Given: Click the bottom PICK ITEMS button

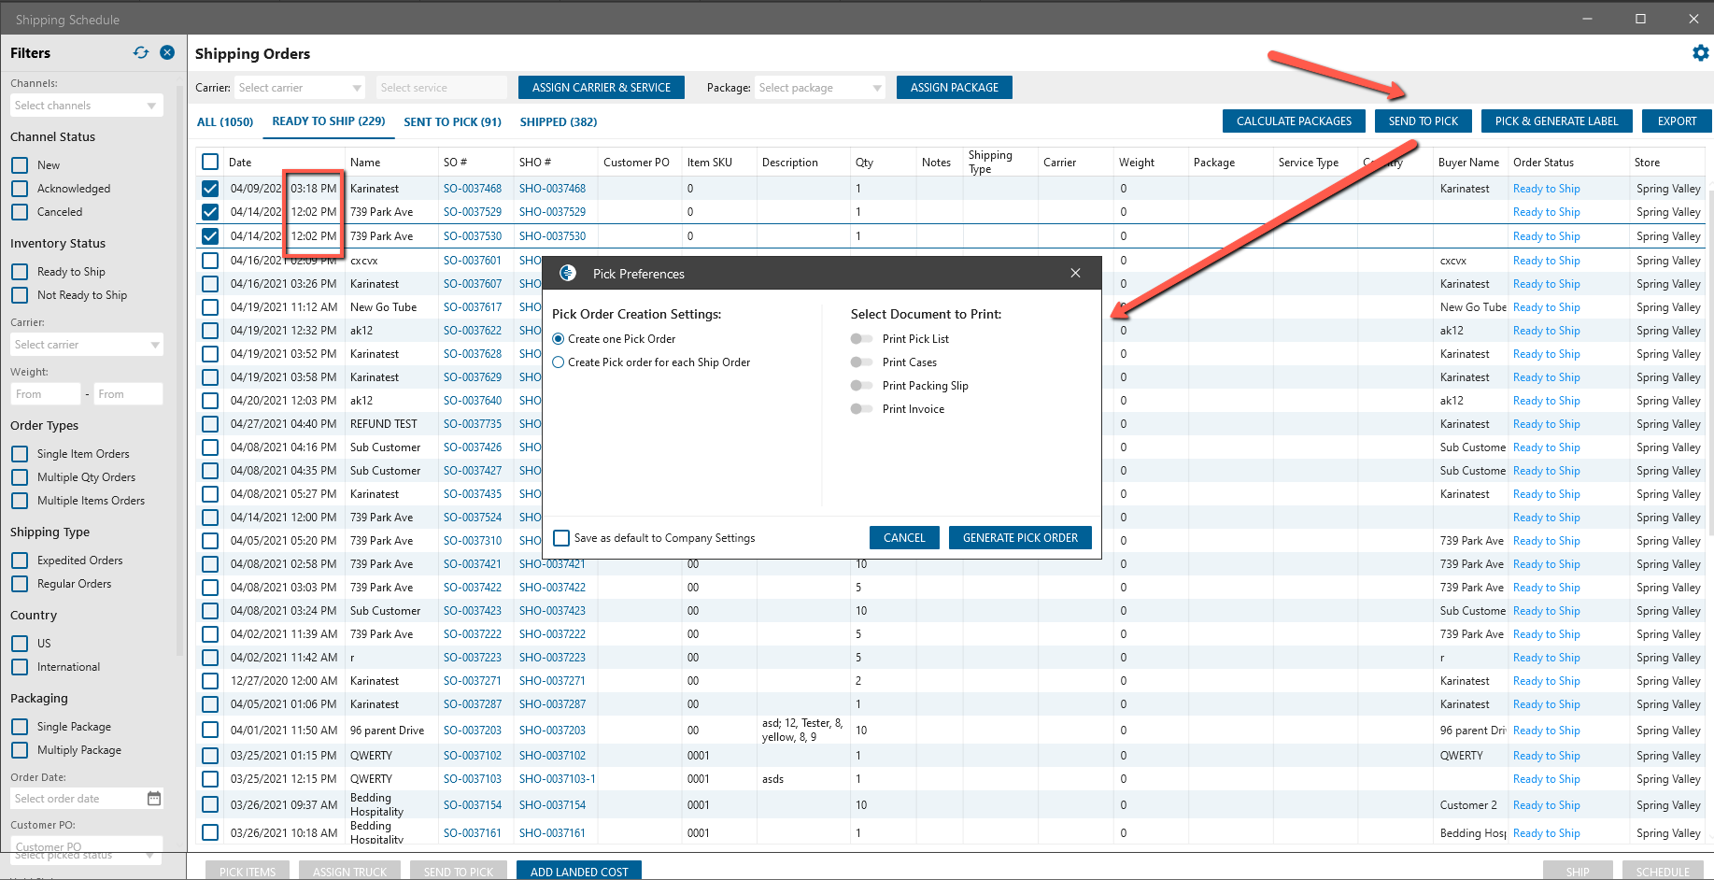Looking at the screenshot, I should coord(248,872).
